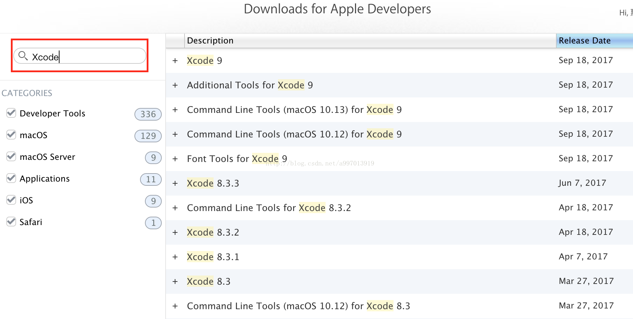Click the Downloads for Apple Developers heading
The height and width of the screenshot is (319, 633).
pos(338,9)
